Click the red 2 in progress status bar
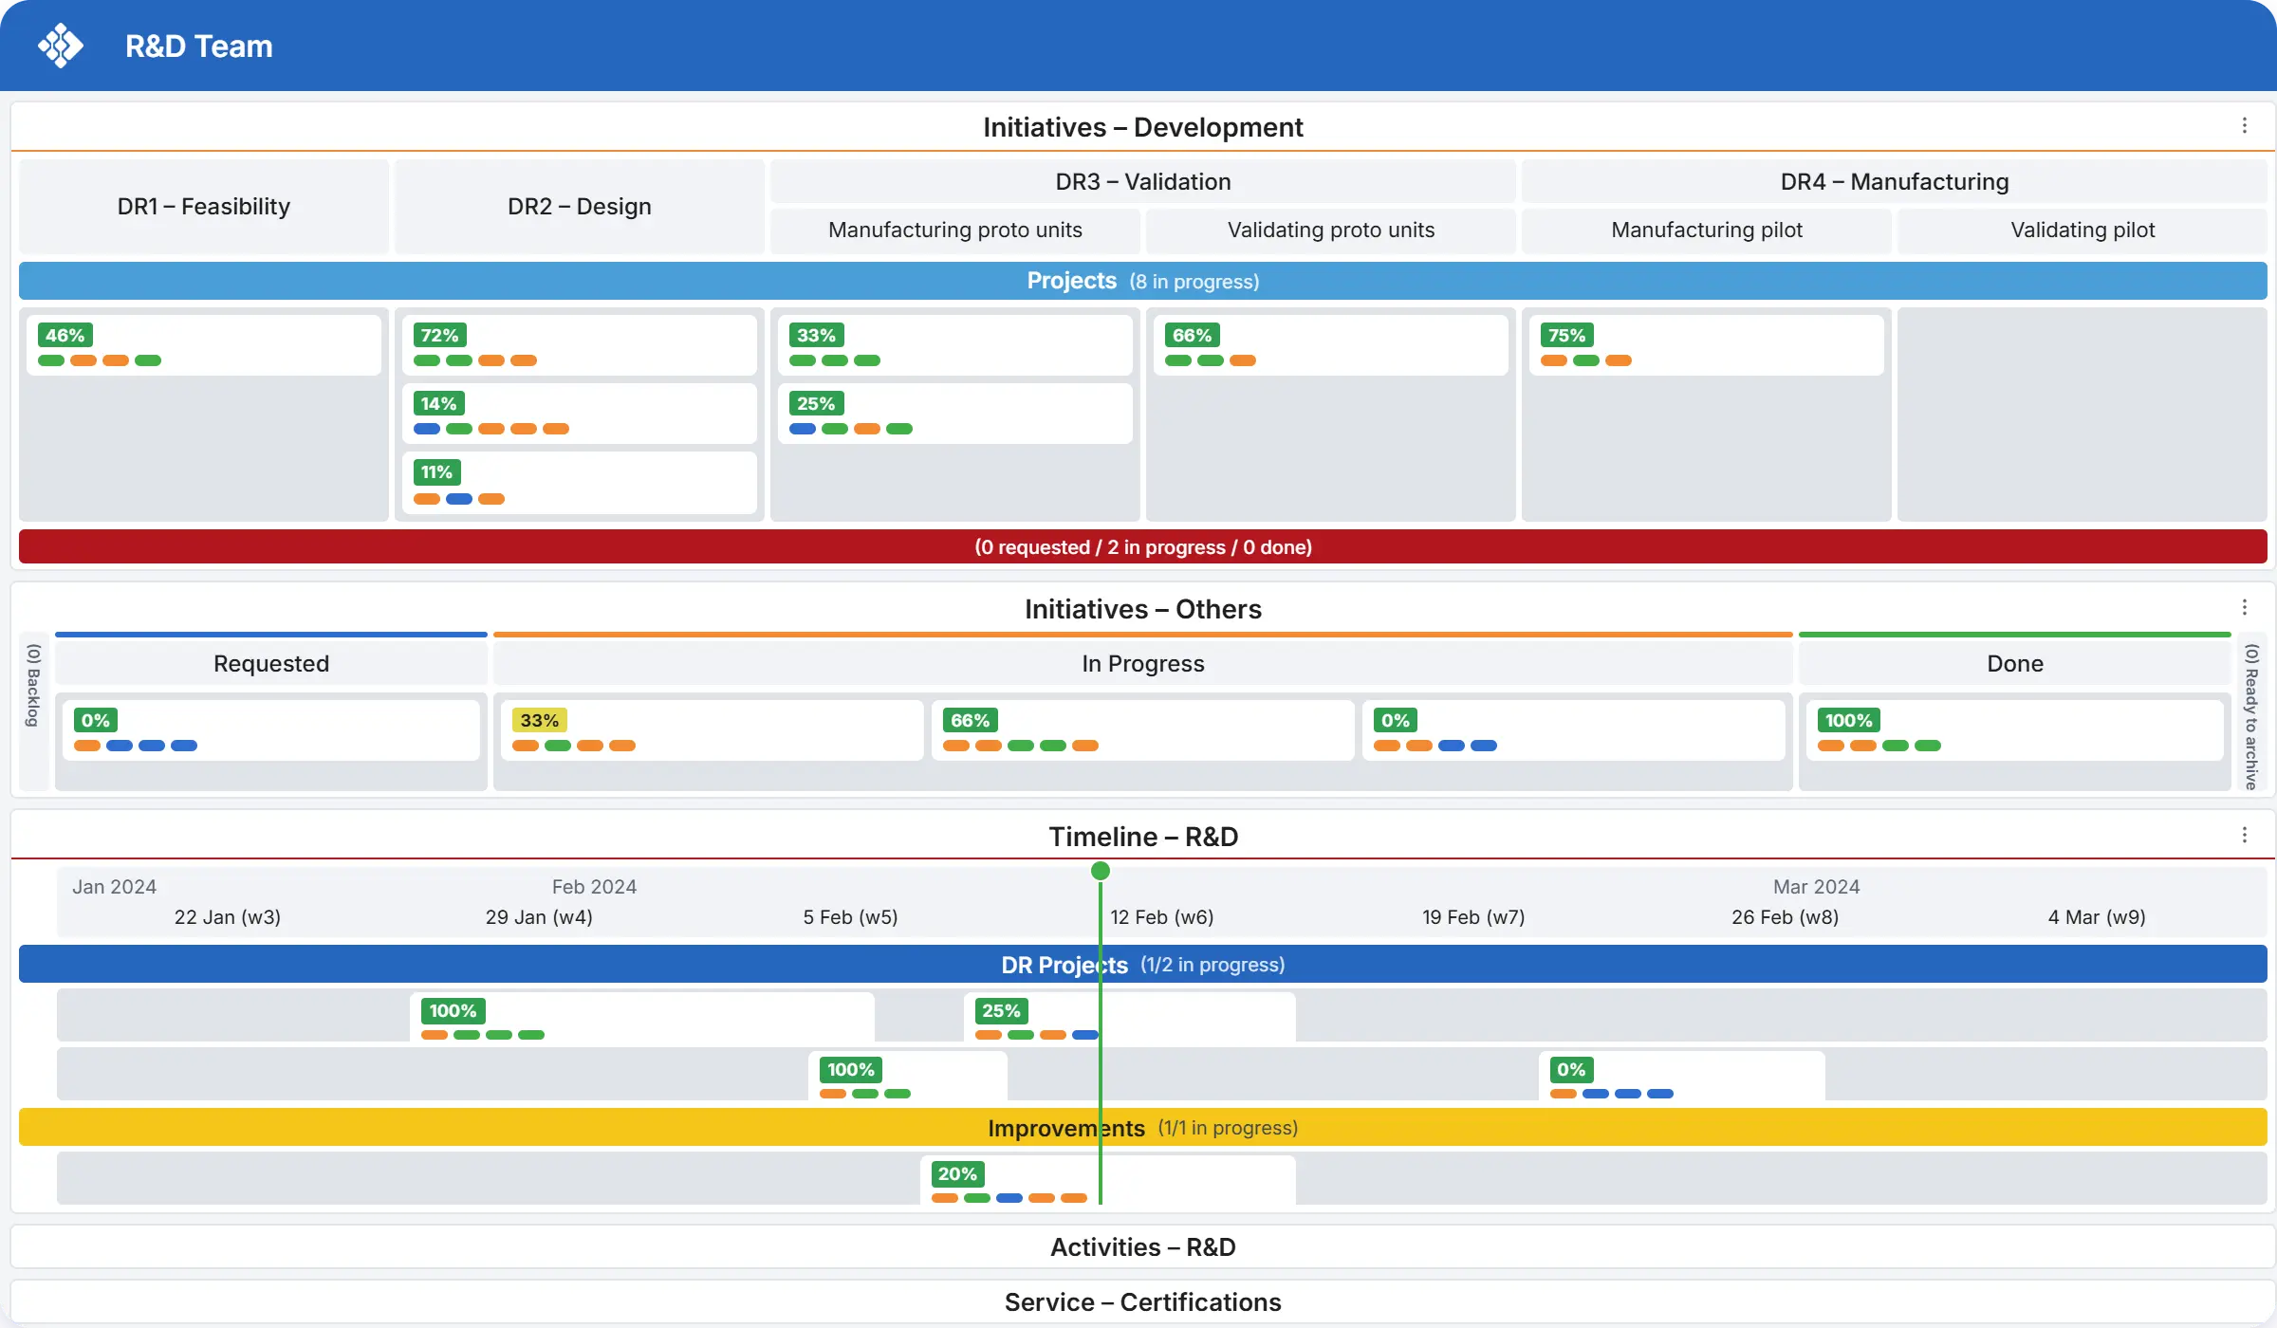Image resolution: width=2277 pixels, height=1328 pixels. (1142, 547)
